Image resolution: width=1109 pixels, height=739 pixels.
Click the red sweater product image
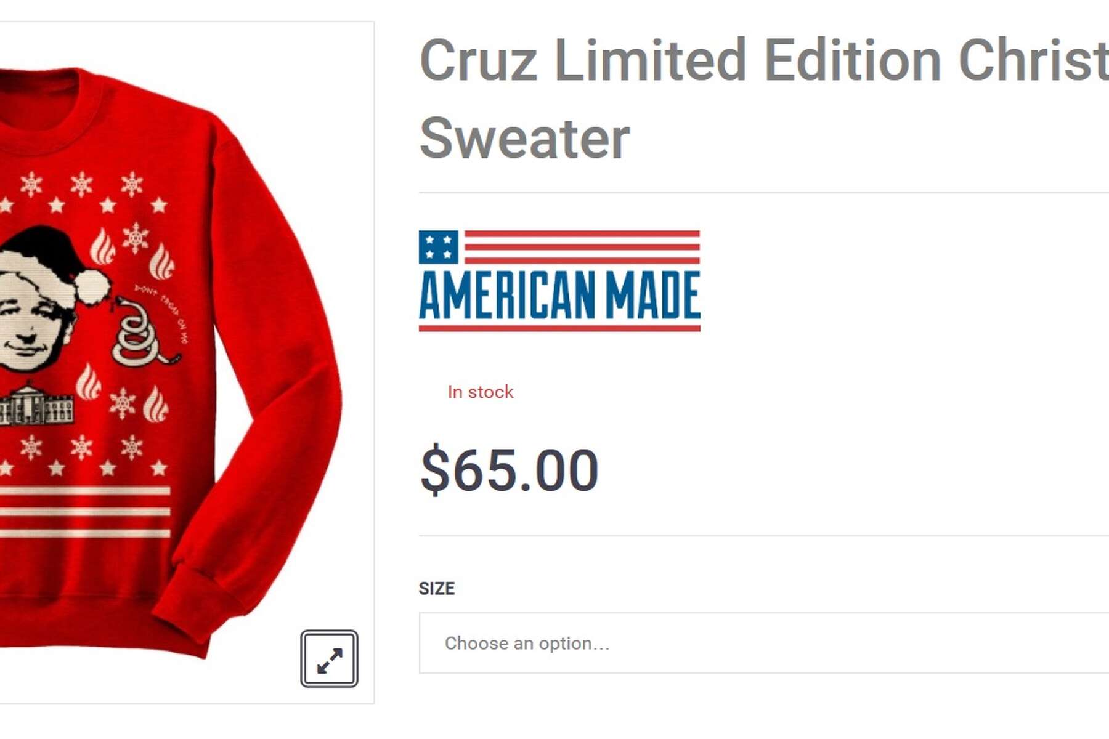[x=169, y=363]
